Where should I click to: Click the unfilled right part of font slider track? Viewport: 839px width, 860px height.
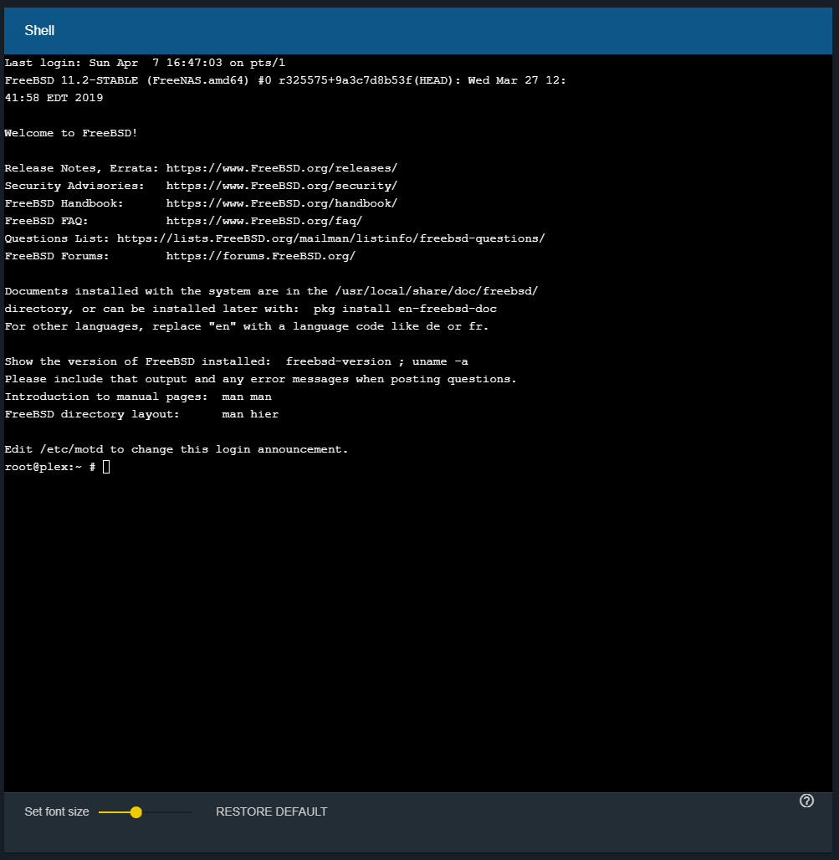[x=167, y=812]
